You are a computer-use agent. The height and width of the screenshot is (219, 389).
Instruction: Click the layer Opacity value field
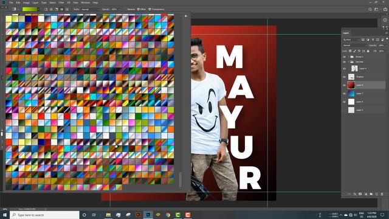381,46
